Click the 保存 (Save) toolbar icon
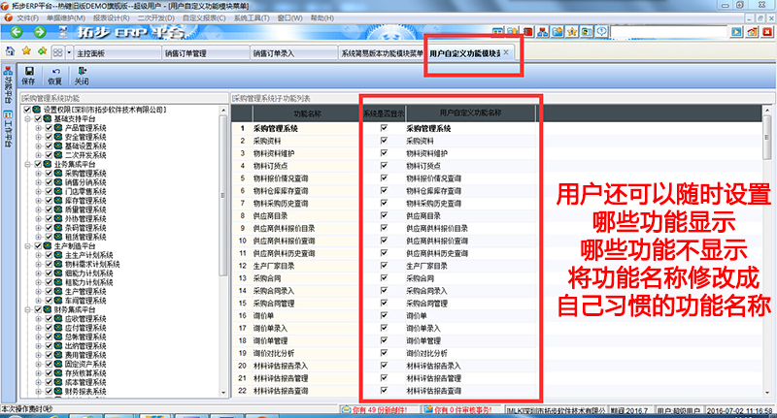 27,76
